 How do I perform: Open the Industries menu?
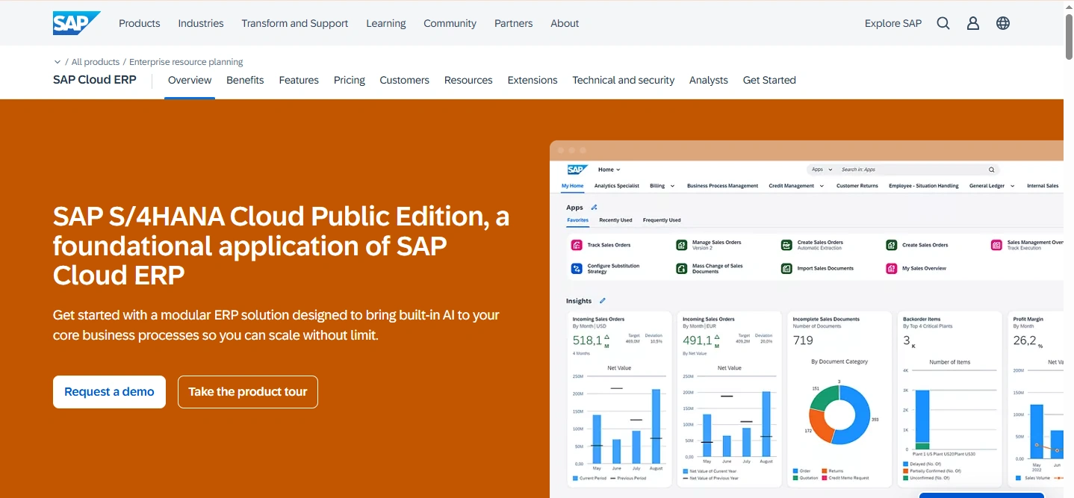click(201, 23)
